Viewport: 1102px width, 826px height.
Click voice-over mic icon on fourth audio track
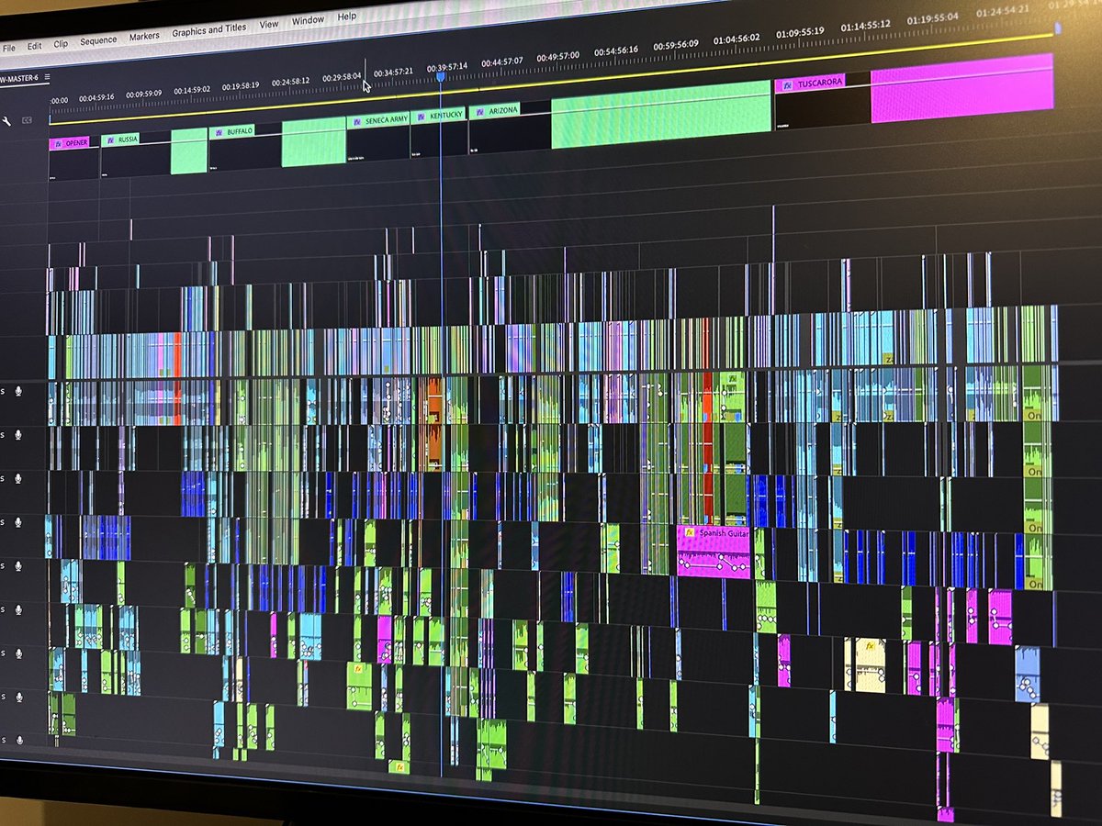[x=18, y=522]
